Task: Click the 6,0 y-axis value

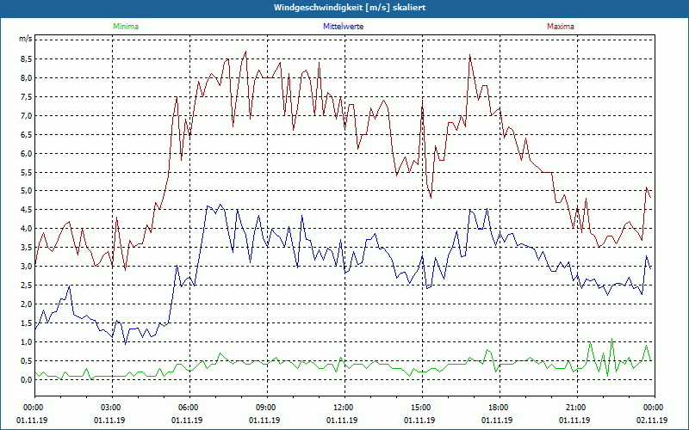Action: (25, 153)
